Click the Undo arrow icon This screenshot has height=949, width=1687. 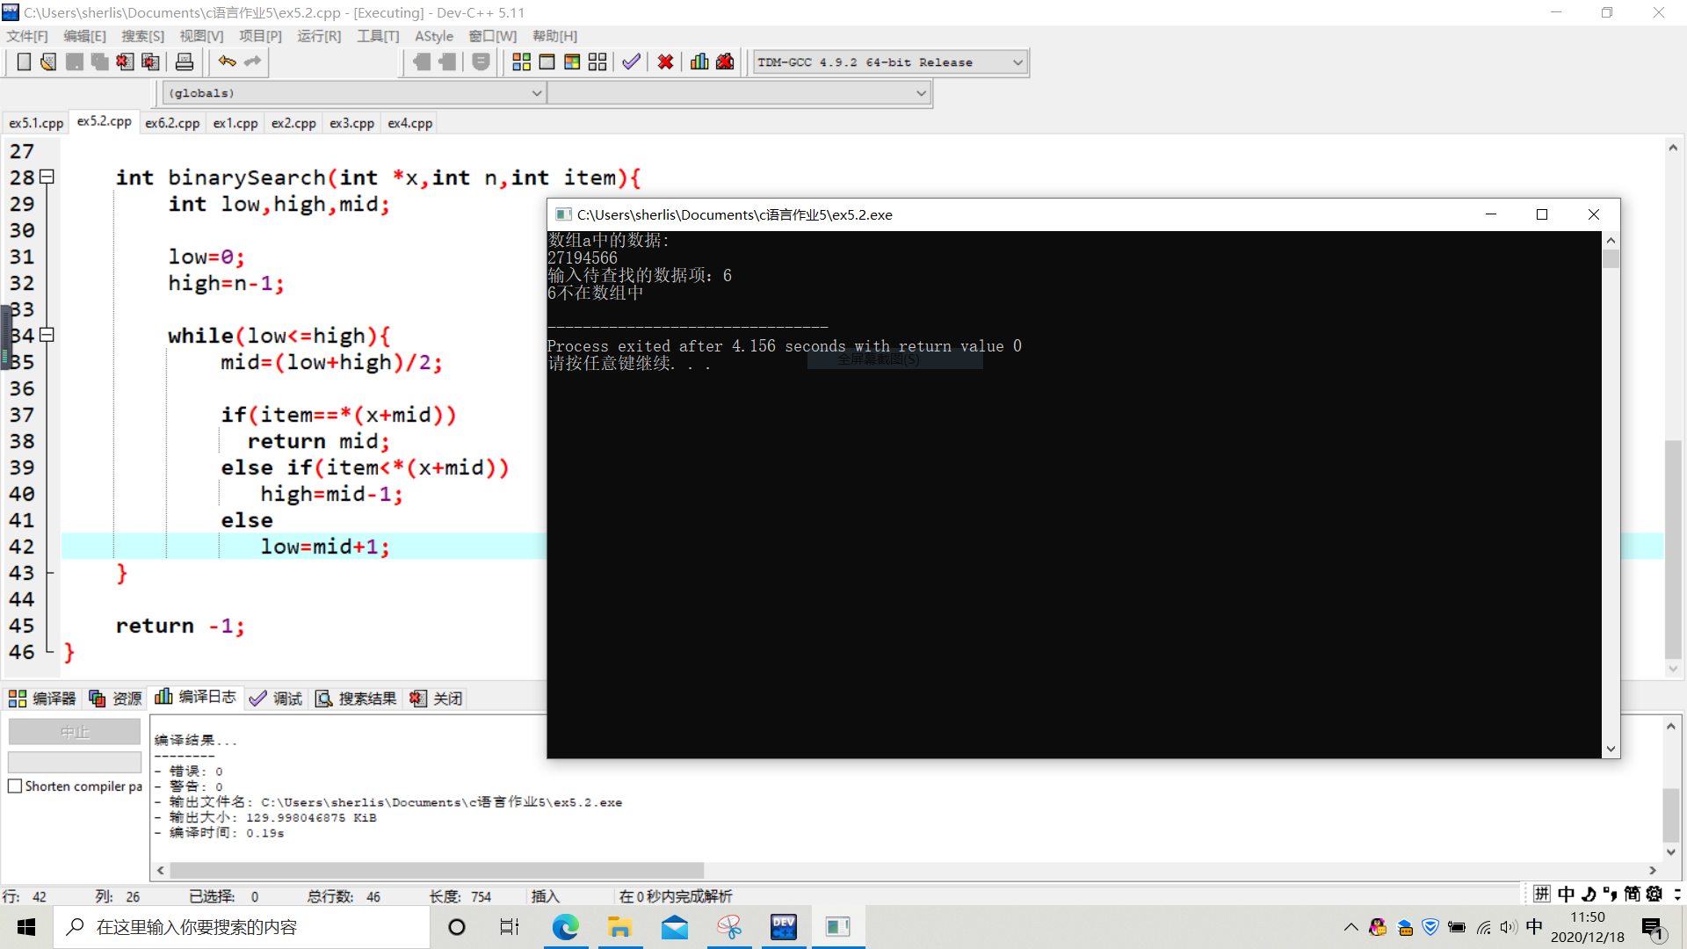coord(227,62)
